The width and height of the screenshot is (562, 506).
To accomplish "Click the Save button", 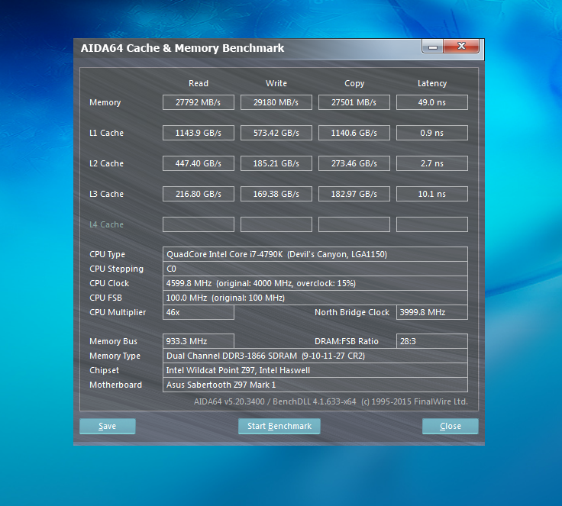I will [107, 426].
